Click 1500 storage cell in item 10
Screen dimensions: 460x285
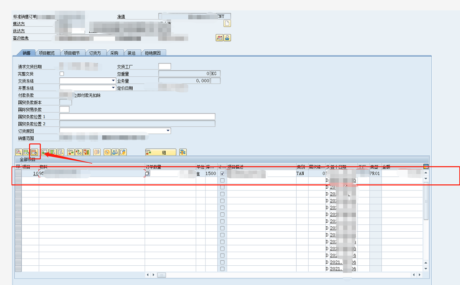(211, 174)
